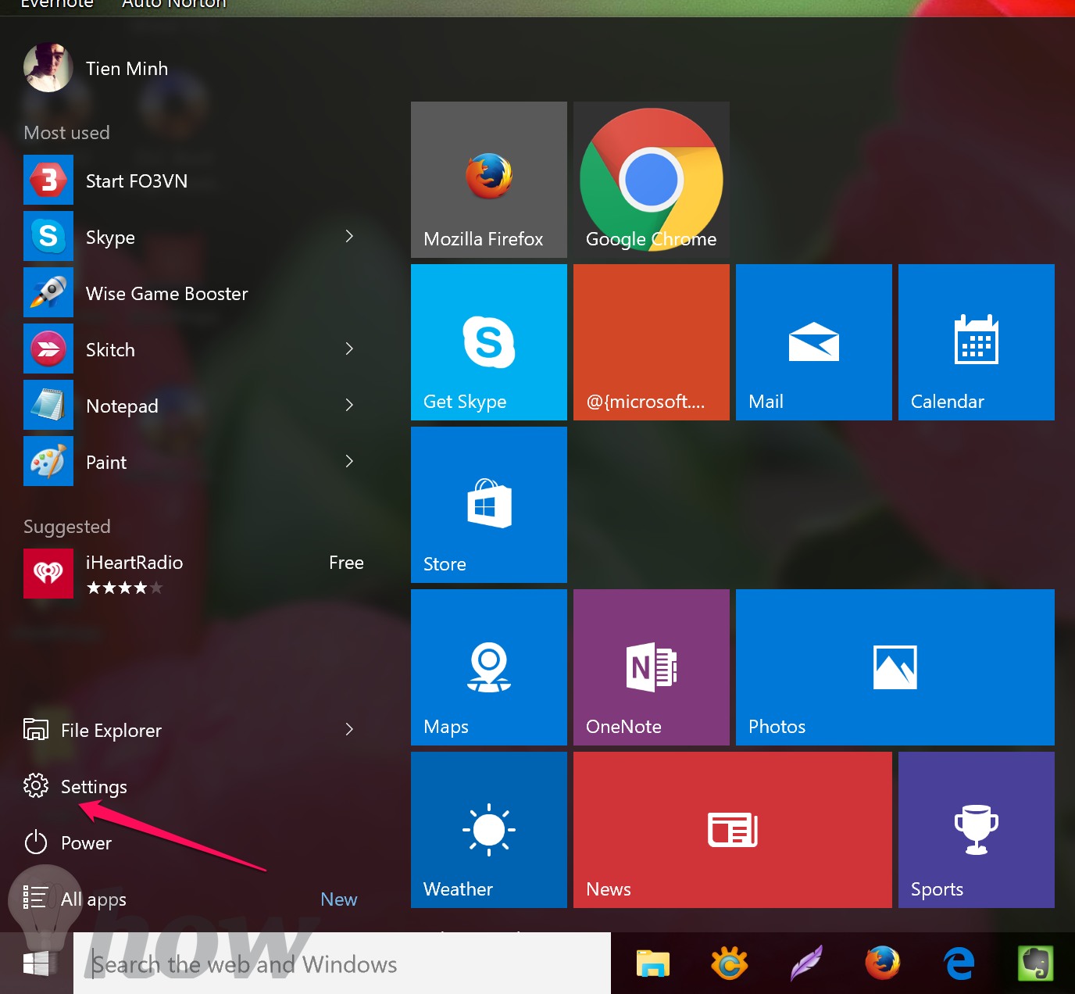Expand the File Explorer arrow

coord(349,729)
